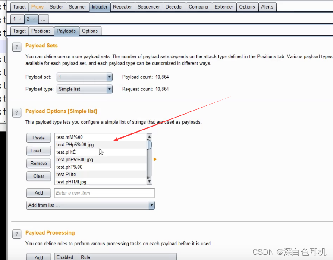This screenshot has width=333, height=260.
Task: Click the Remove button
Action: click(39, 164)
